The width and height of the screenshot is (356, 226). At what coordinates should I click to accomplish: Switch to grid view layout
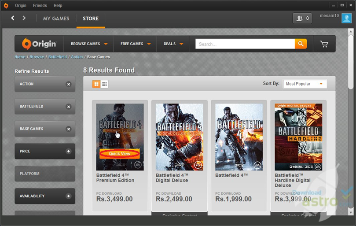96,84
